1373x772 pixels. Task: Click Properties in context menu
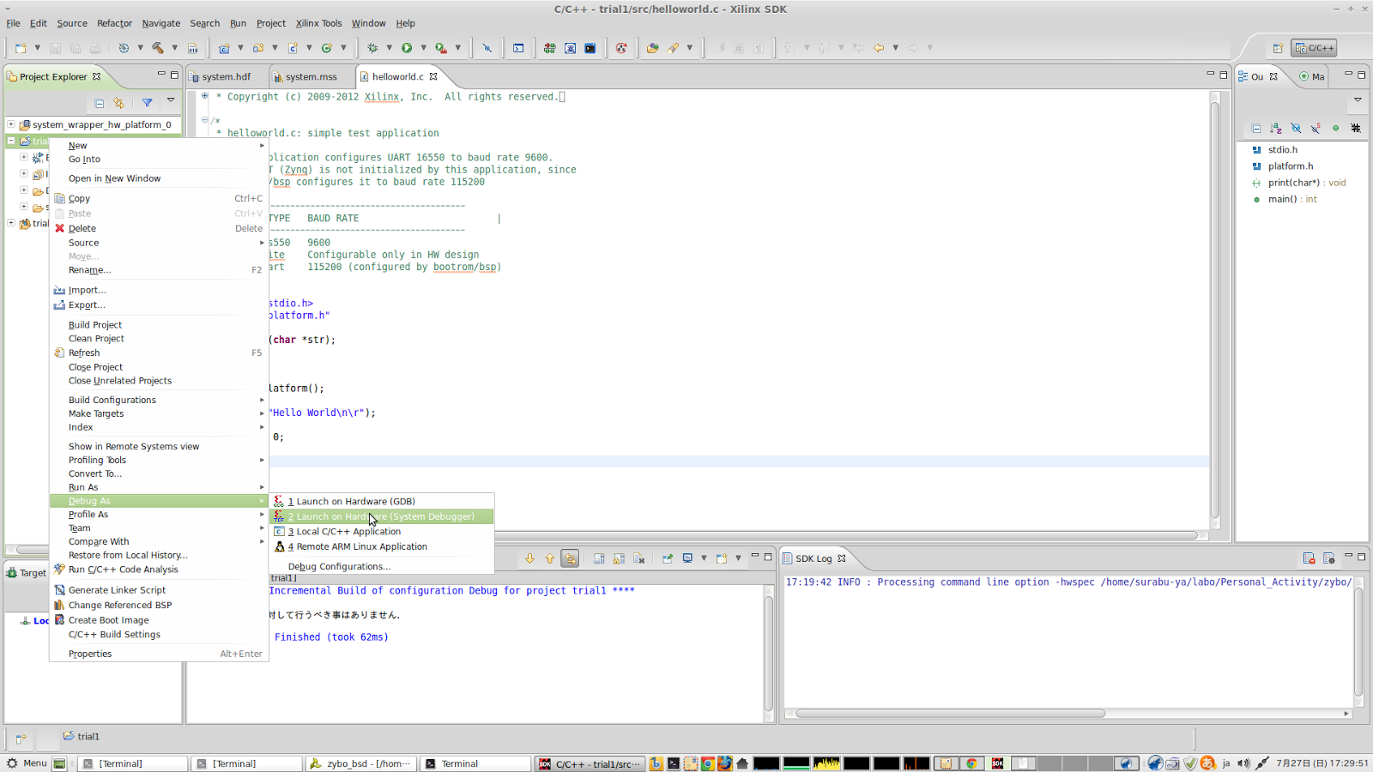pos(160,654)
